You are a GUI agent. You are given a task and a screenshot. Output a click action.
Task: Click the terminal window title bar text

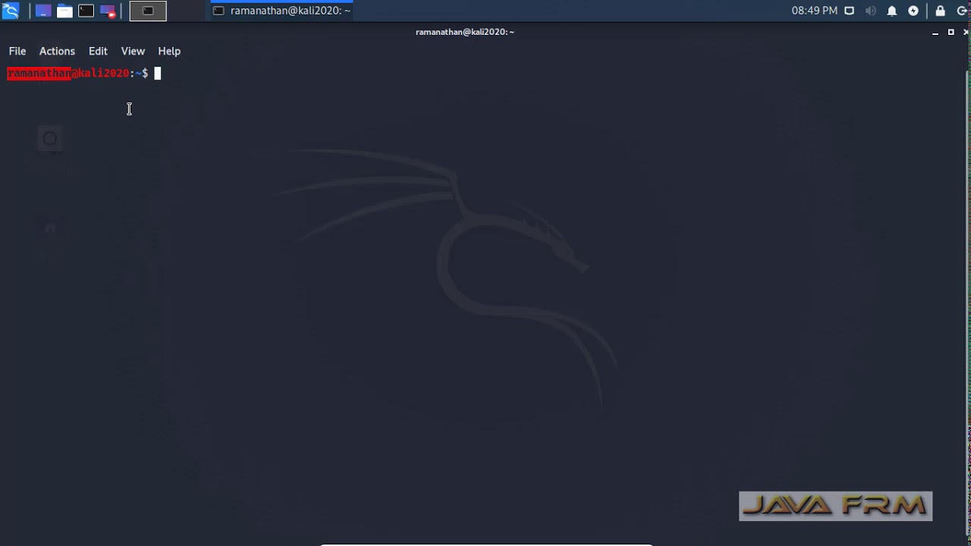point(465,32)
